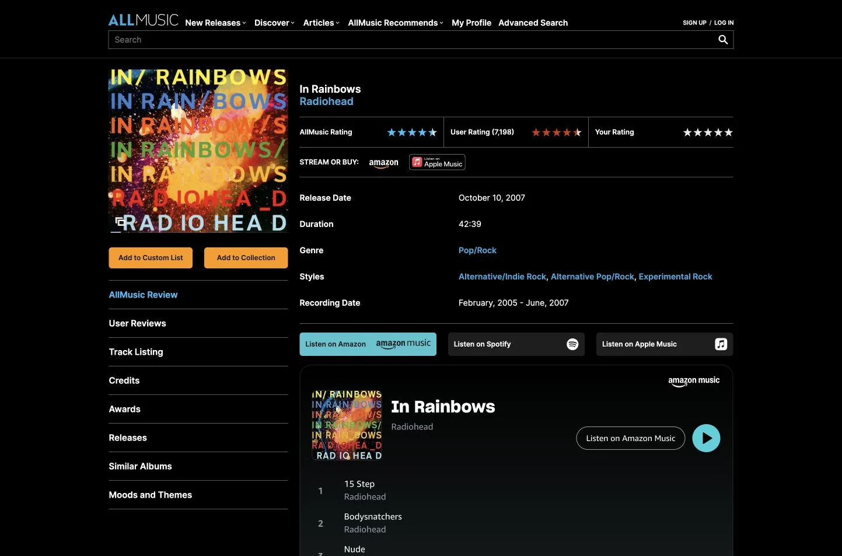Click the SIGN UP link
Viewport: 842px width, 556px height.
pyautogui.click(x=694, y=23)
